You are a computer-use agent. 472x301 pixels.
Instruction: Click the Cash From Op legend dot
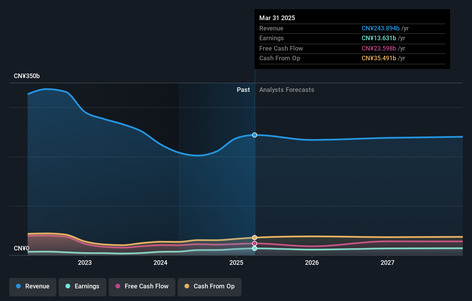(x=187, y=286)
